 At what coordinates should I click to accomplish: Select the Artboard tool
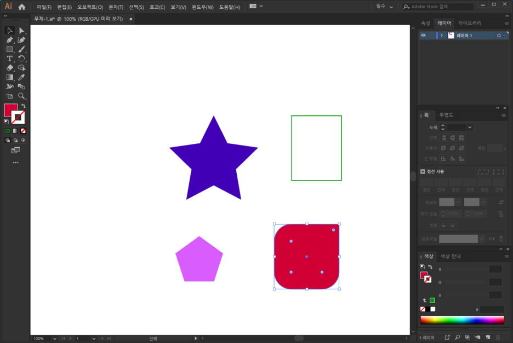coord(9,96)
